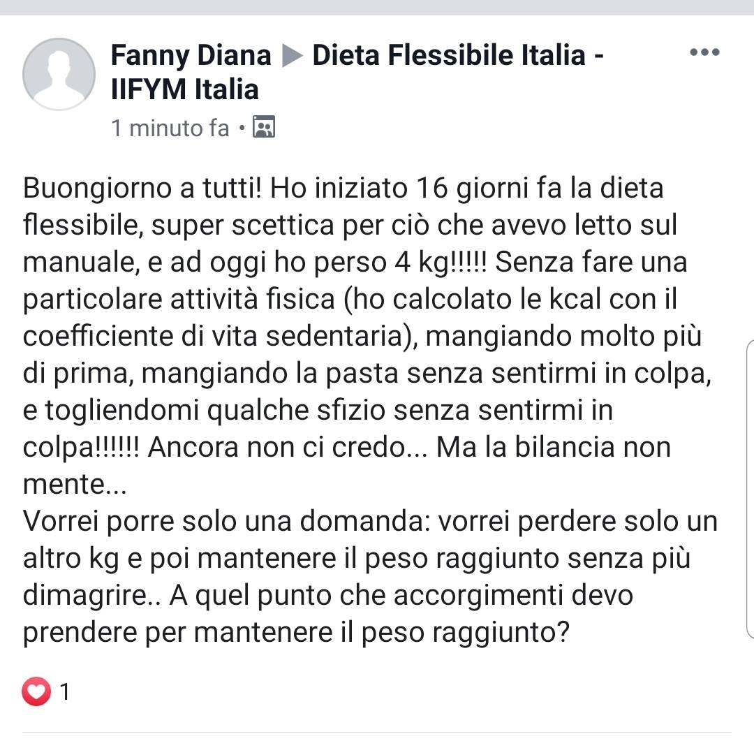Click the scrollbar handle on right edge
Image resolution: width=754 pixels, height=741 pixels.
[751, 489]
